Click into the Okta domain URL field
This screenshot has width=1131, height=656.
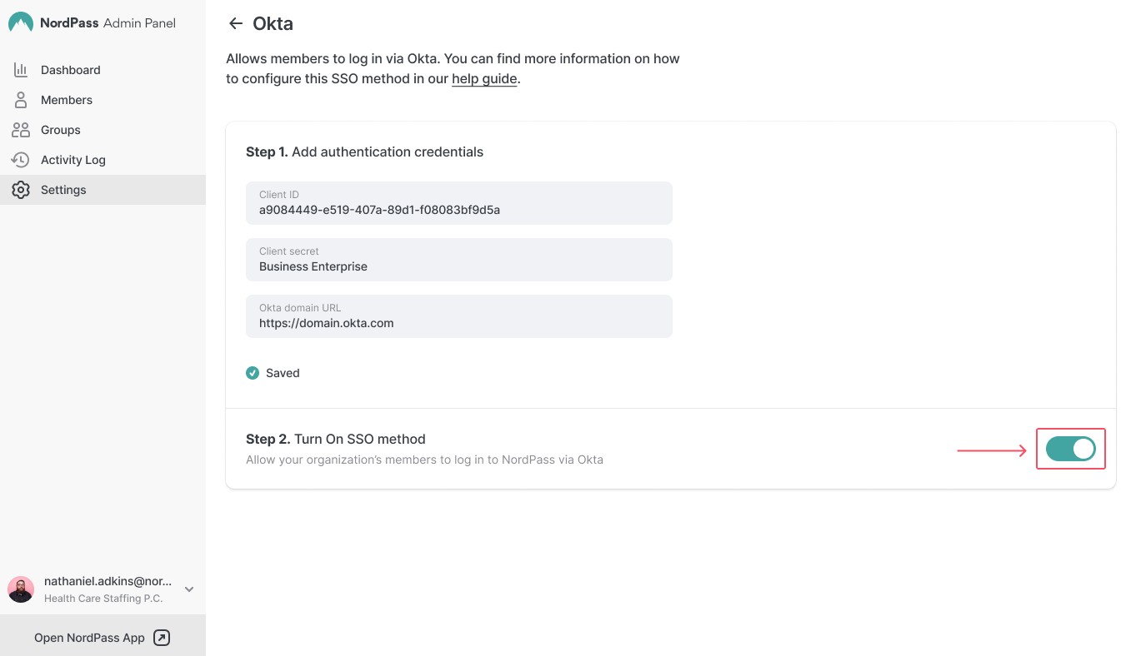458,316
